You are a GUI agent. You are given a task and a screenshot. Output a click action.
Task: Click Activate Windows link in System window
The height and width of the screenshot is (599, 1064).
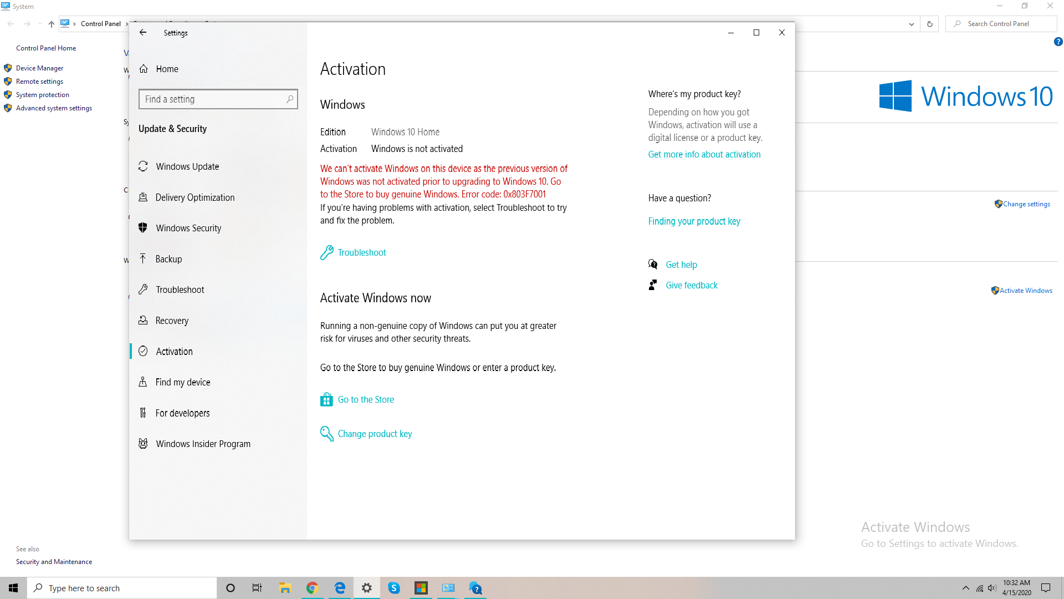point(1026,291)
